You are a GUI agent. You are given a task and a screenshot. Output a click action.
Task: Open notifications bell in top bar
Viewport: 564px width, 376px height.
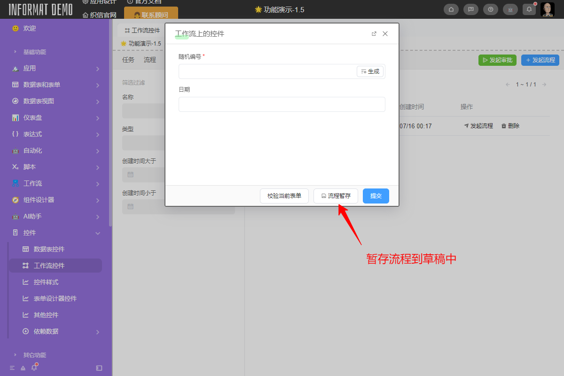coord(529,9)
